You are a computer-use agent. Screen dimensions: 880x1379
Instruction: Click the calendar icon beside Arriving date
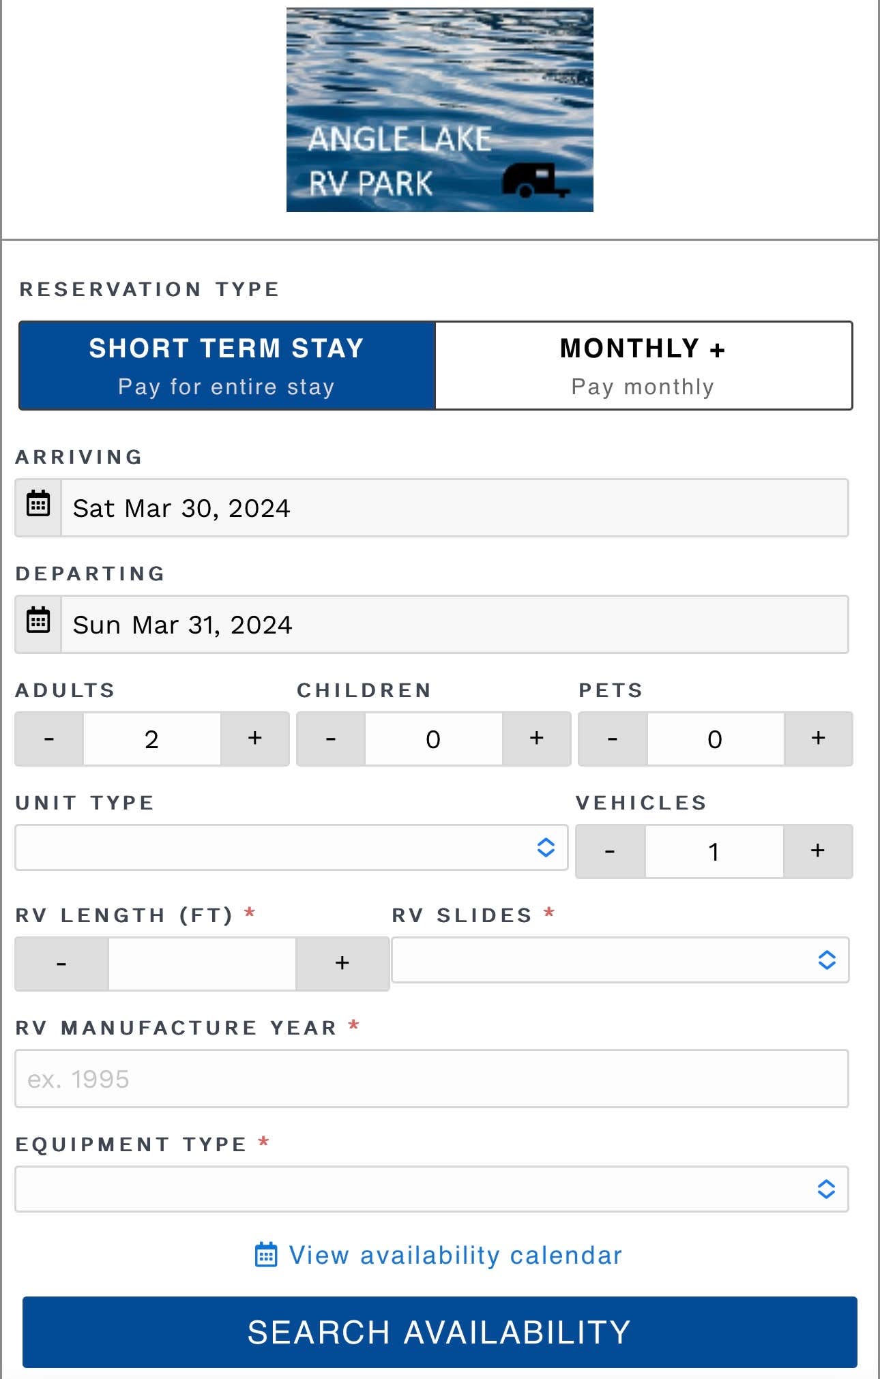[38, 507]
